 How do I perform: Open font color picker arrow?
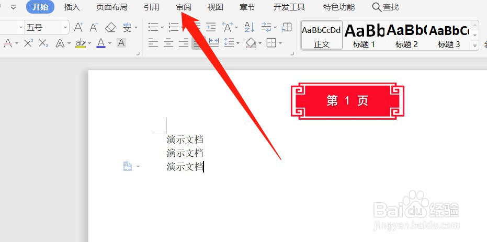[110, 43]
